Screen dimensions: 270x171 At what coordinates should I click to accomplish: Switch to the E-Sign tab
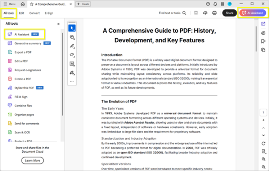49,13
